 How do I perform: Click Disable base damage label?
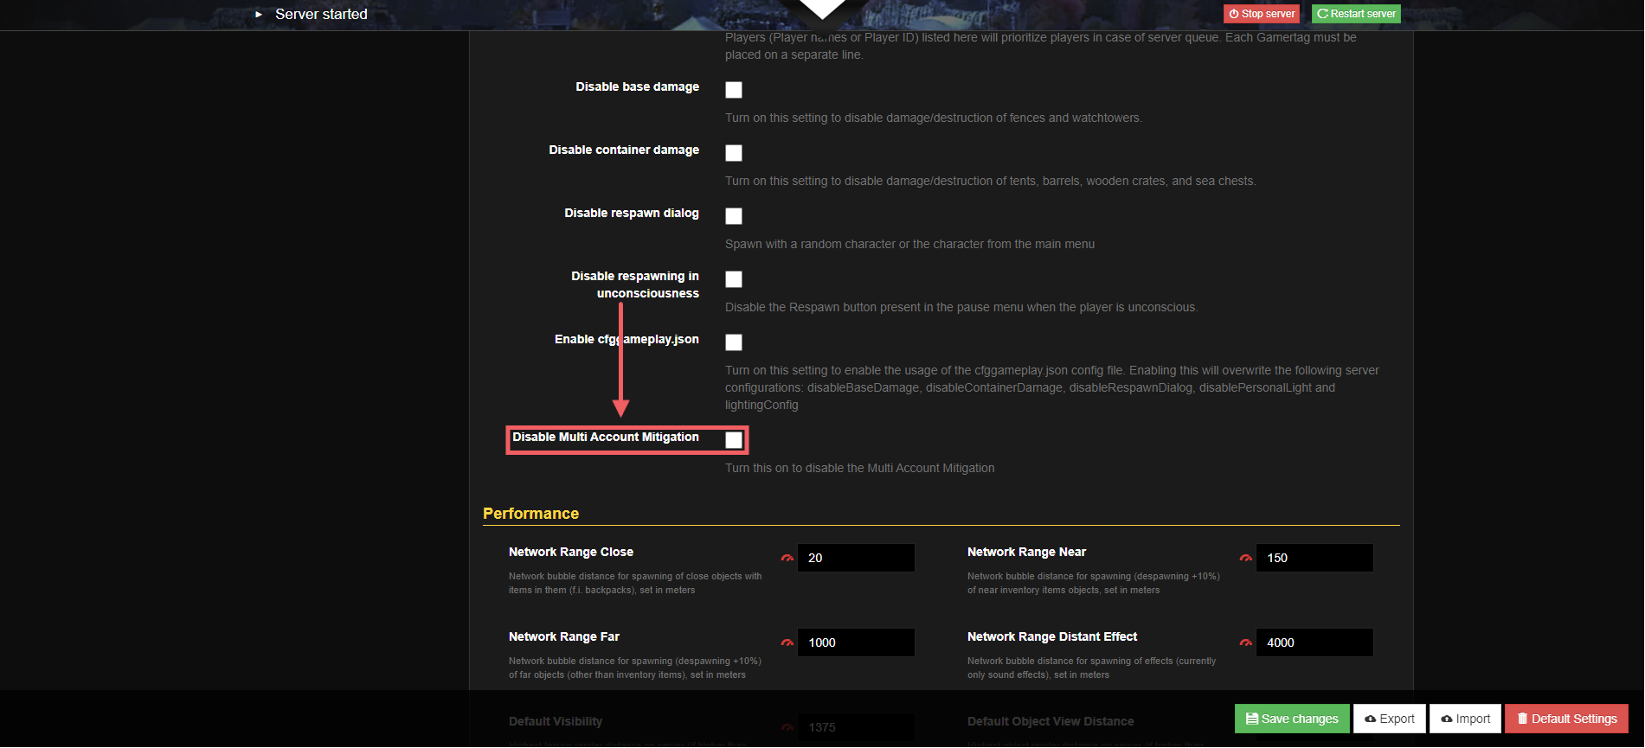point(638,86)
